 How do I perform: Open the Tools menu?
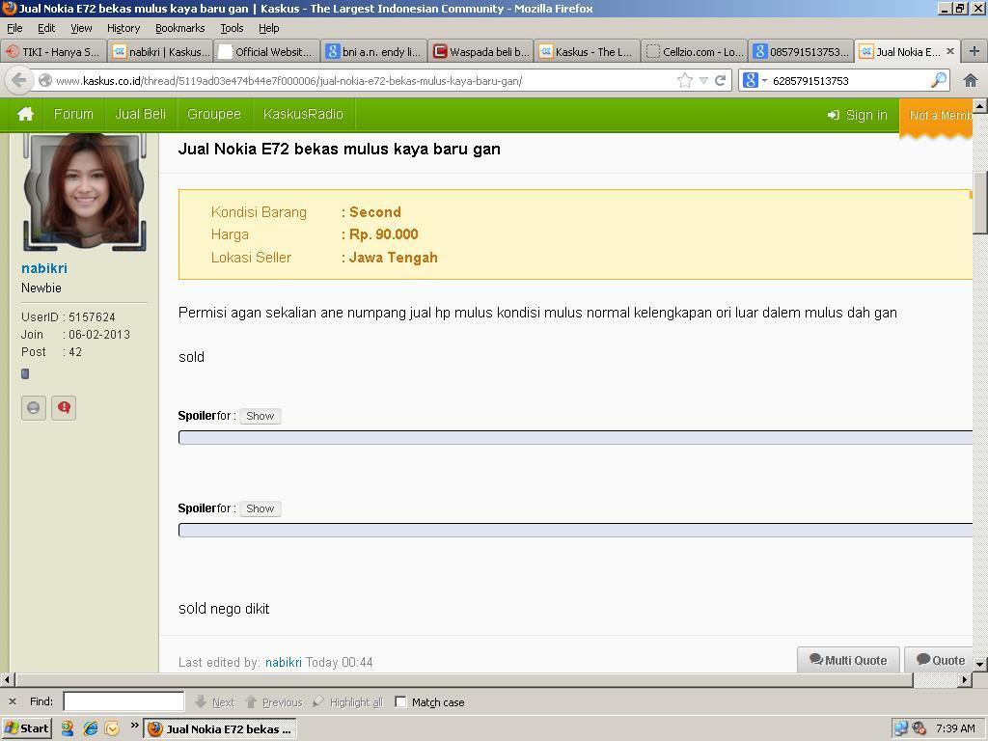click(x=232, y=28)
